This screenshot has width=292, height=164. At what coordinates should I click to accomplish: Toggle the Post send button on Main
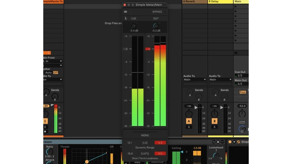pyautogui.click(x=242, y=92)
